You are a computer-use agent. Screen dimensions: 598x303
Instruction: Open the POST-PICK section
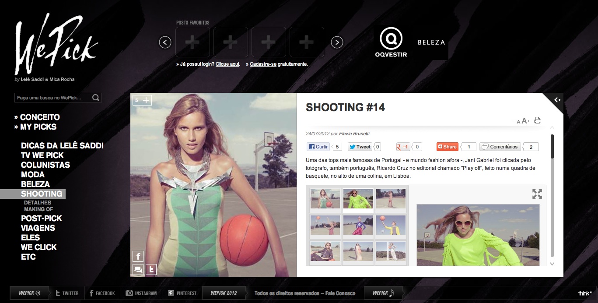pyautogui.click(x=42, y=218)
